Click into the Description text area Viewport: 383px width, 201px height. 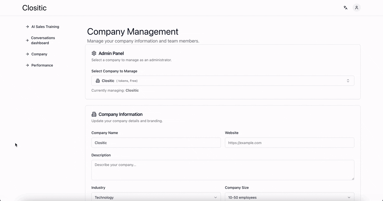(x=222, y=170)
